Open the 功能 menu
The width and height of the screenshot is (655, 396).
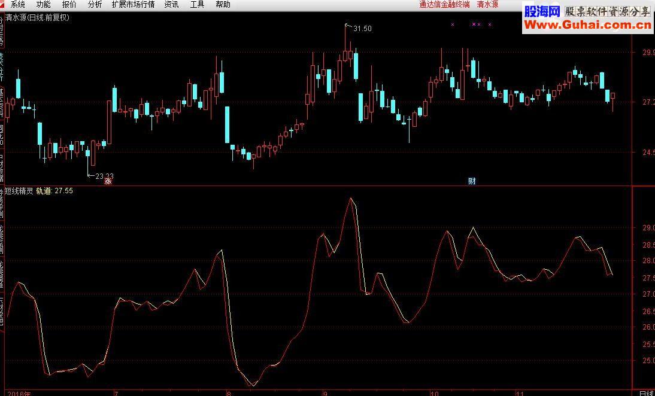click(x=44, y=5)
